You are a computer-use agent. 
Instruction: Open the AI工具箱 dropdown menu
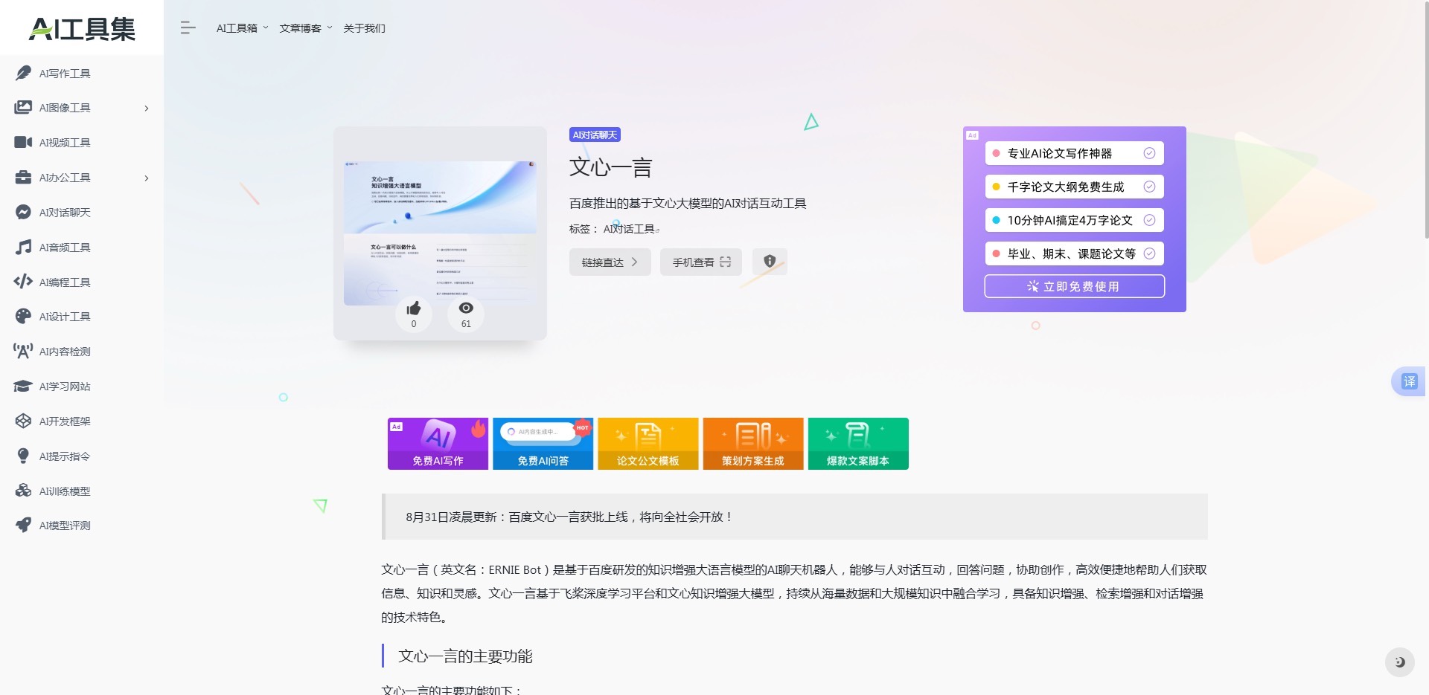[x=242, y=28]
